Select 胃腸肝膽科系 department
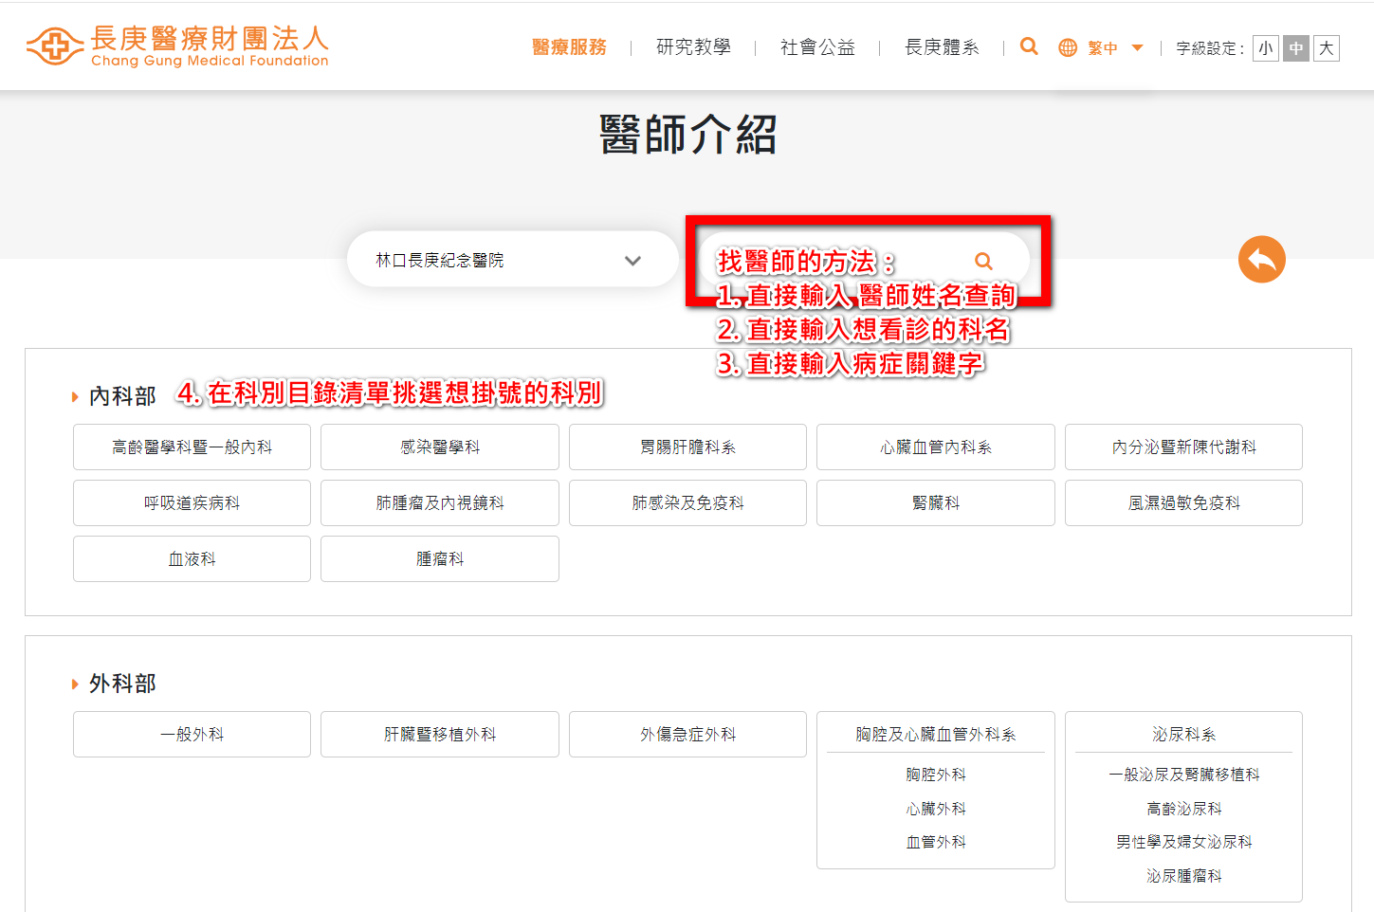 click(687, 447)
